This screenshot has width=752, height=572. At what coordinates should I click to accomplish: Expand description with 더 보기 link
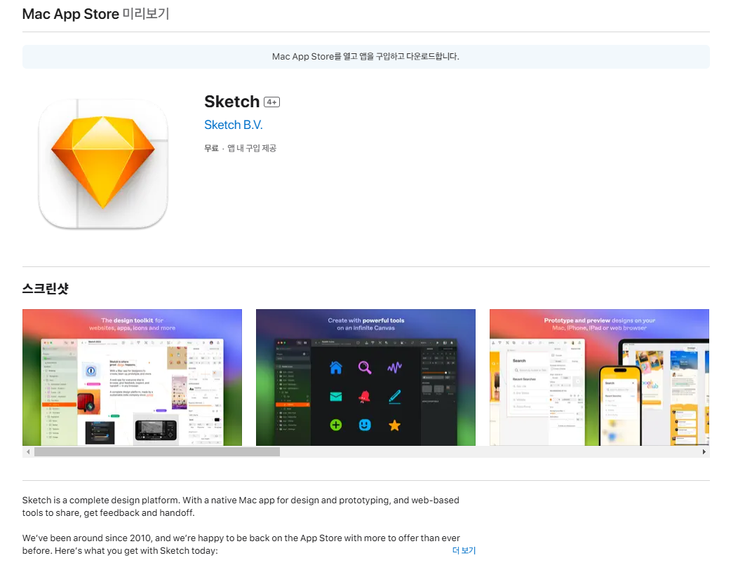click(464, 550)
